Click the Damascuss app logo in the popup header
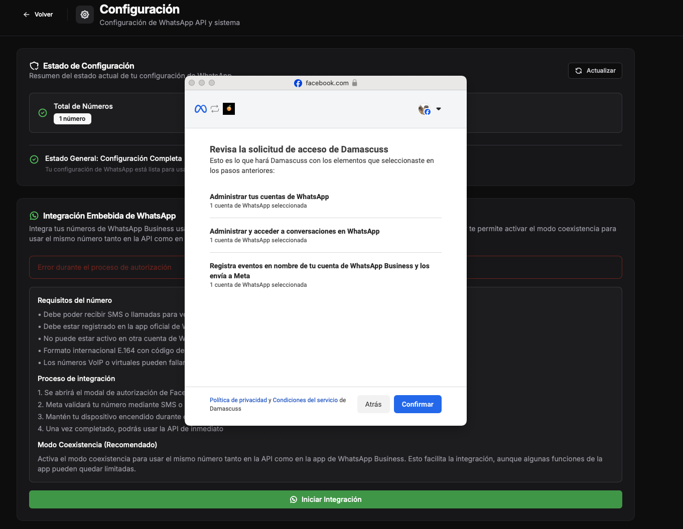Viewport: 683px width, 529px height. point(229,109)
